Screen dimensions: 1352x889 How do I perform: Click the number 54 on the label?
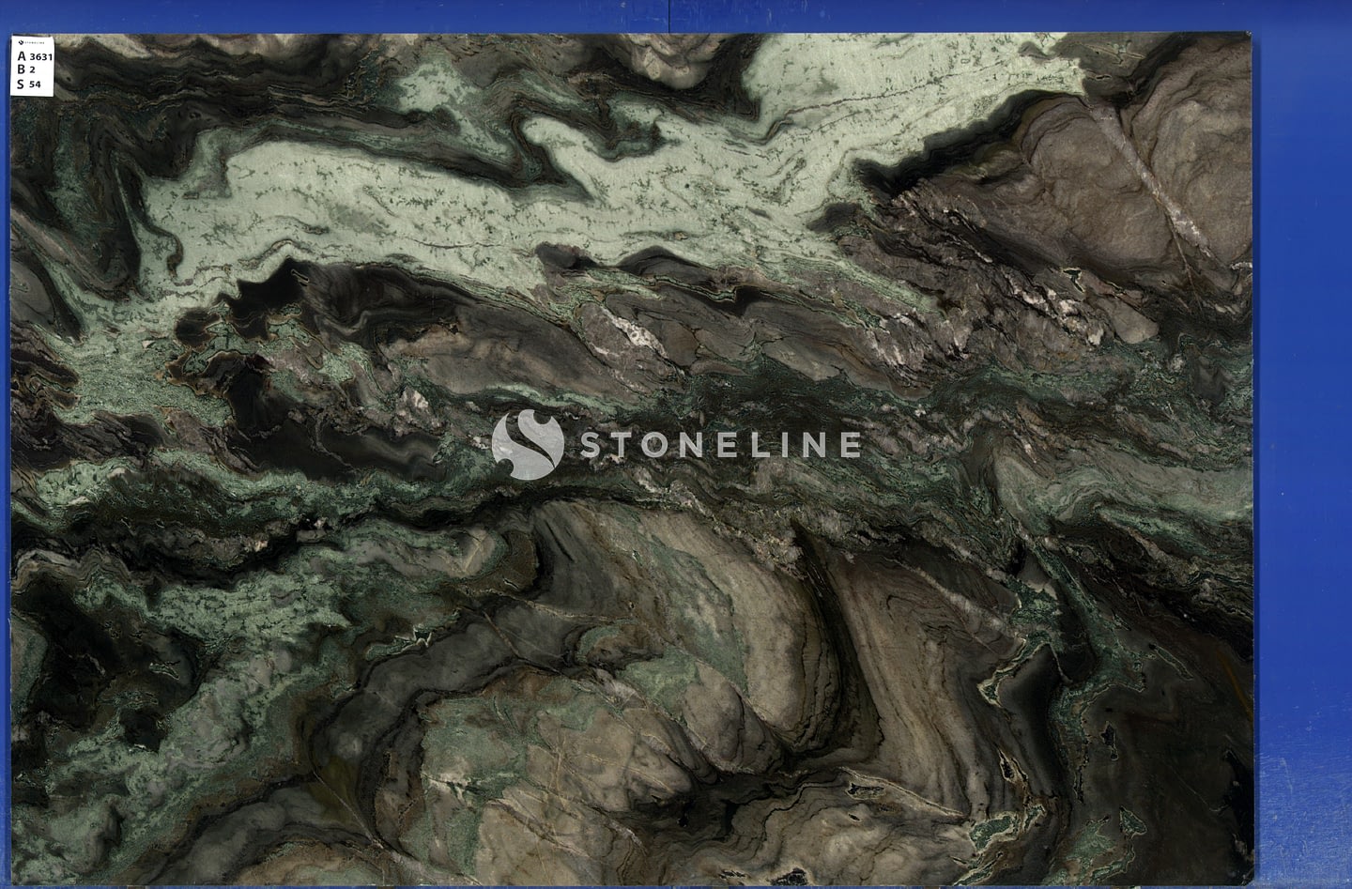point(36,84)
